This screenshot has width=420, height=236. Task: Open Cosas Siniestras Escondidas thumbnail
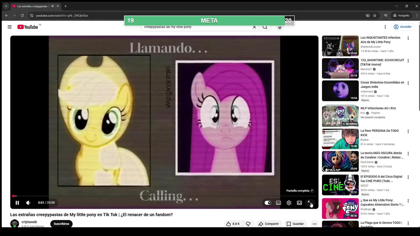pos(340,91)
